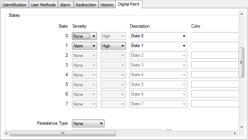The width and height of the screenshot is (248, 140).
Task: Open State 0 severity dropdown showing None
Action: (x=84, y=36)
